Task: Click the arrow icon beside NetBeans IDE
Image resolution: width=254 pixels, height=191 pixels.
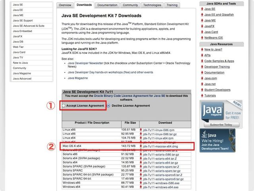Action: coord(202,38)
